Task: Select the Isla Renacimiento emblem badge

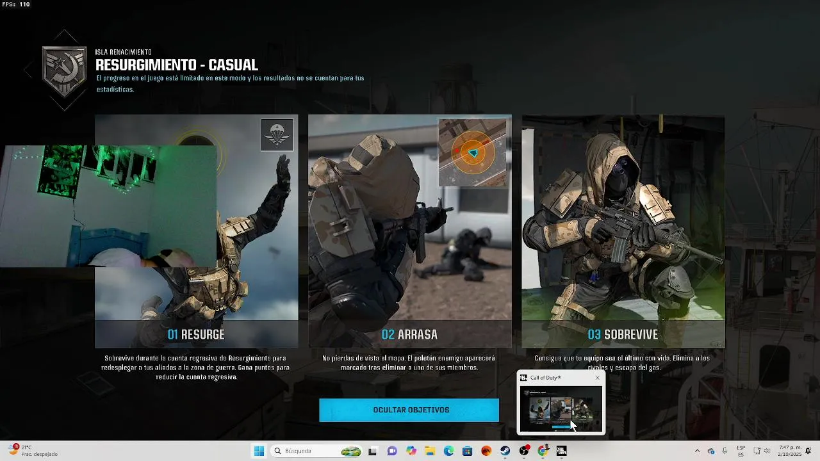Action: 64,70
